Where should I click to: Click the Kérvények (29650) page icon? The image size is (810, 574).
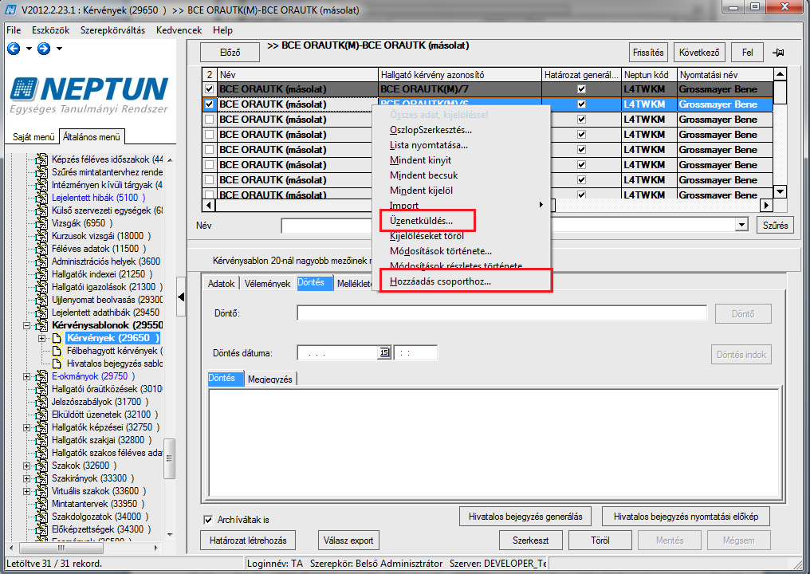pyautogui.click(x=57, y=338)
